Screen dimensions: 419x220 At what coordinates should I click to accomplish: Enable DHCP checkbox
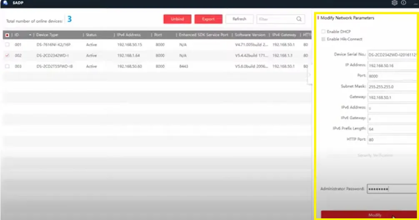point(323,32)
